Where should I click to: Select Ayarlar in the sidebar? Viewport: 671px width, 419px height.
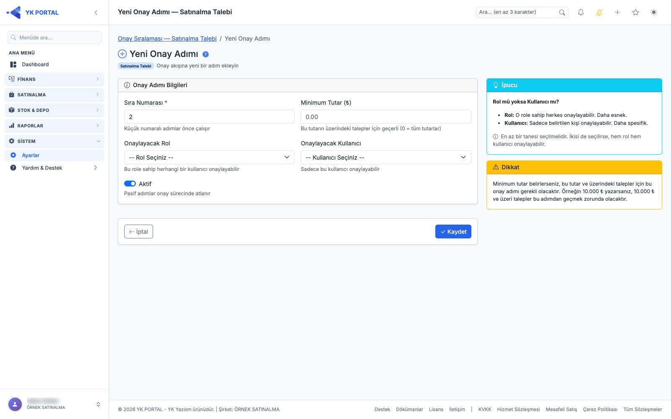pos(55,155)
